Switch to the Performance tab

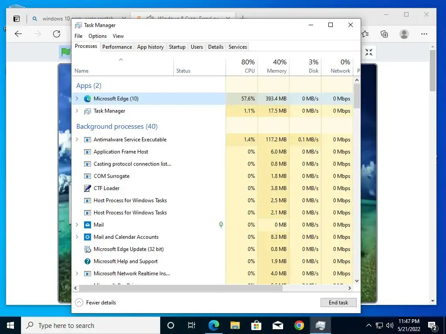coord(117,47)
